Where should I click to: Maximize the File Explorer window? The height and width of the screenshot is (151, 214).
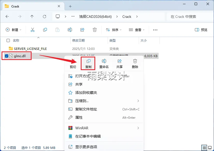coord(196,4)
